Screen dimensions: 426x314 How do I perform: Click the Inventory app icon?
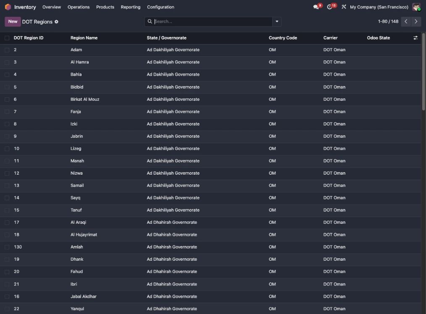(x=7, y=7)
